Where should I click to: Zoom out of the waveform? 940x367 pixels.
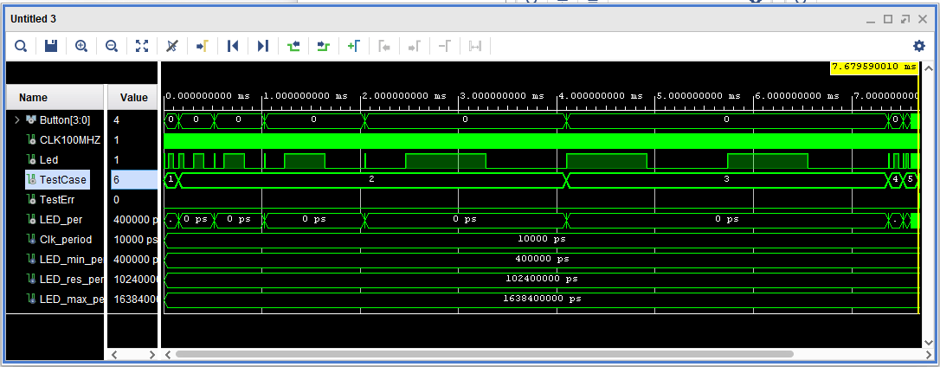112,46
